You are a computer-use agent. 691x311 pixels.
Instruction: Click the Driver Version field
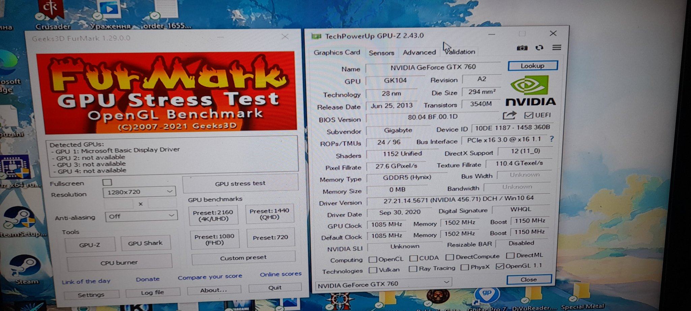pyautogui.click(x=458, y=200)
